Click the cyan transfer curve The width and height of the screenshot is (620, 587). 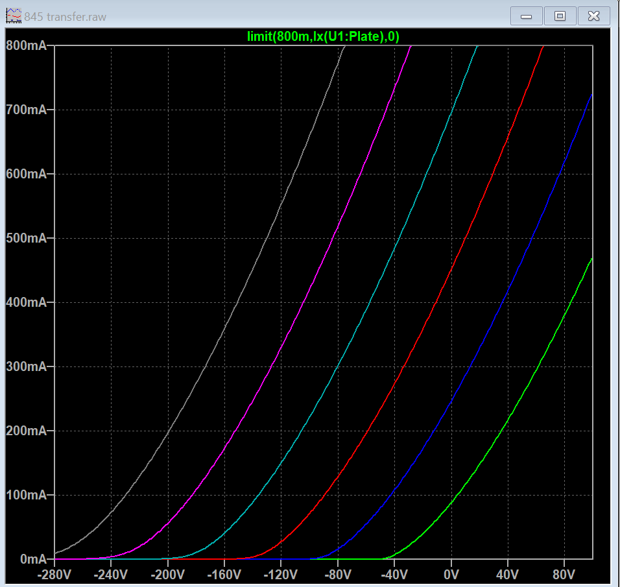[369, 302]
